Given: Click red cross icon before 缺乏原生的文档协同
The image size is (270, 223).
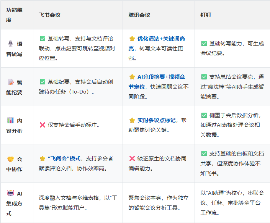Looking at the screenshot, I should [x=132, y=158].
